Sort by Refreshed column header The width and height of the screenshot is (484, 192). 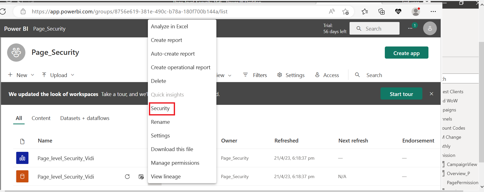(x=286, y=141)
